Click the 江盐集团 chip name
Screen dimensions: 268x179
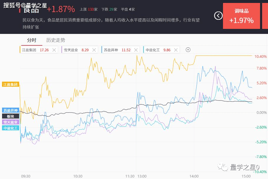coord(29,50)
